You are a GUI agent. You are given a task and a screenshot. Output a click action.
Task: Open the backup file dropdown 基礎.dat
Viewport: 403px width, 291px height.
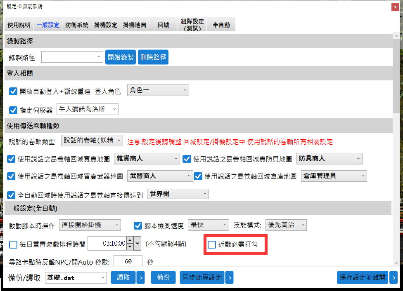tap(76, 278)
